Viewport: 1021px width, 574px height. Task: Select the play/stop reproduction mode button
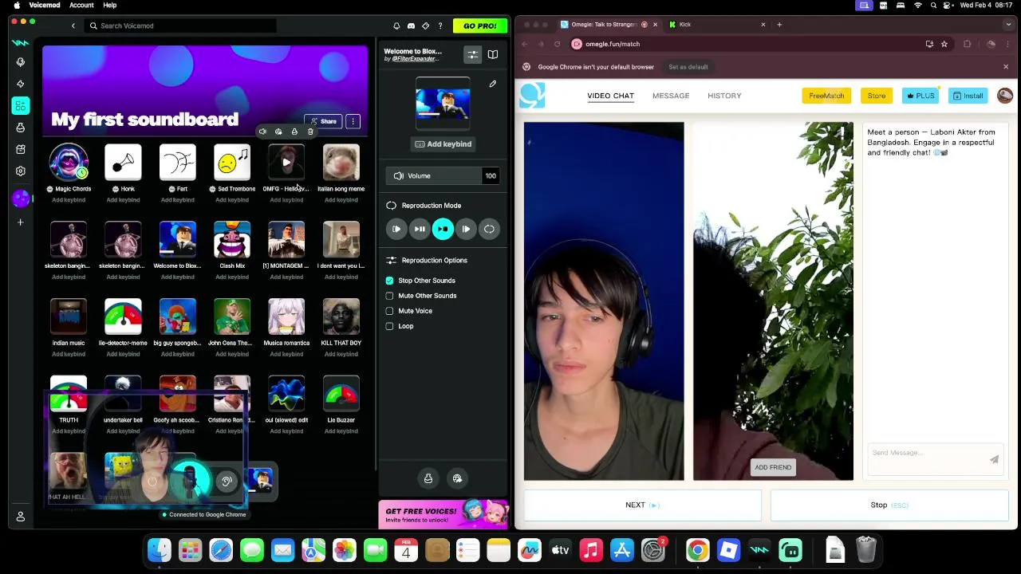click(443, 229)
